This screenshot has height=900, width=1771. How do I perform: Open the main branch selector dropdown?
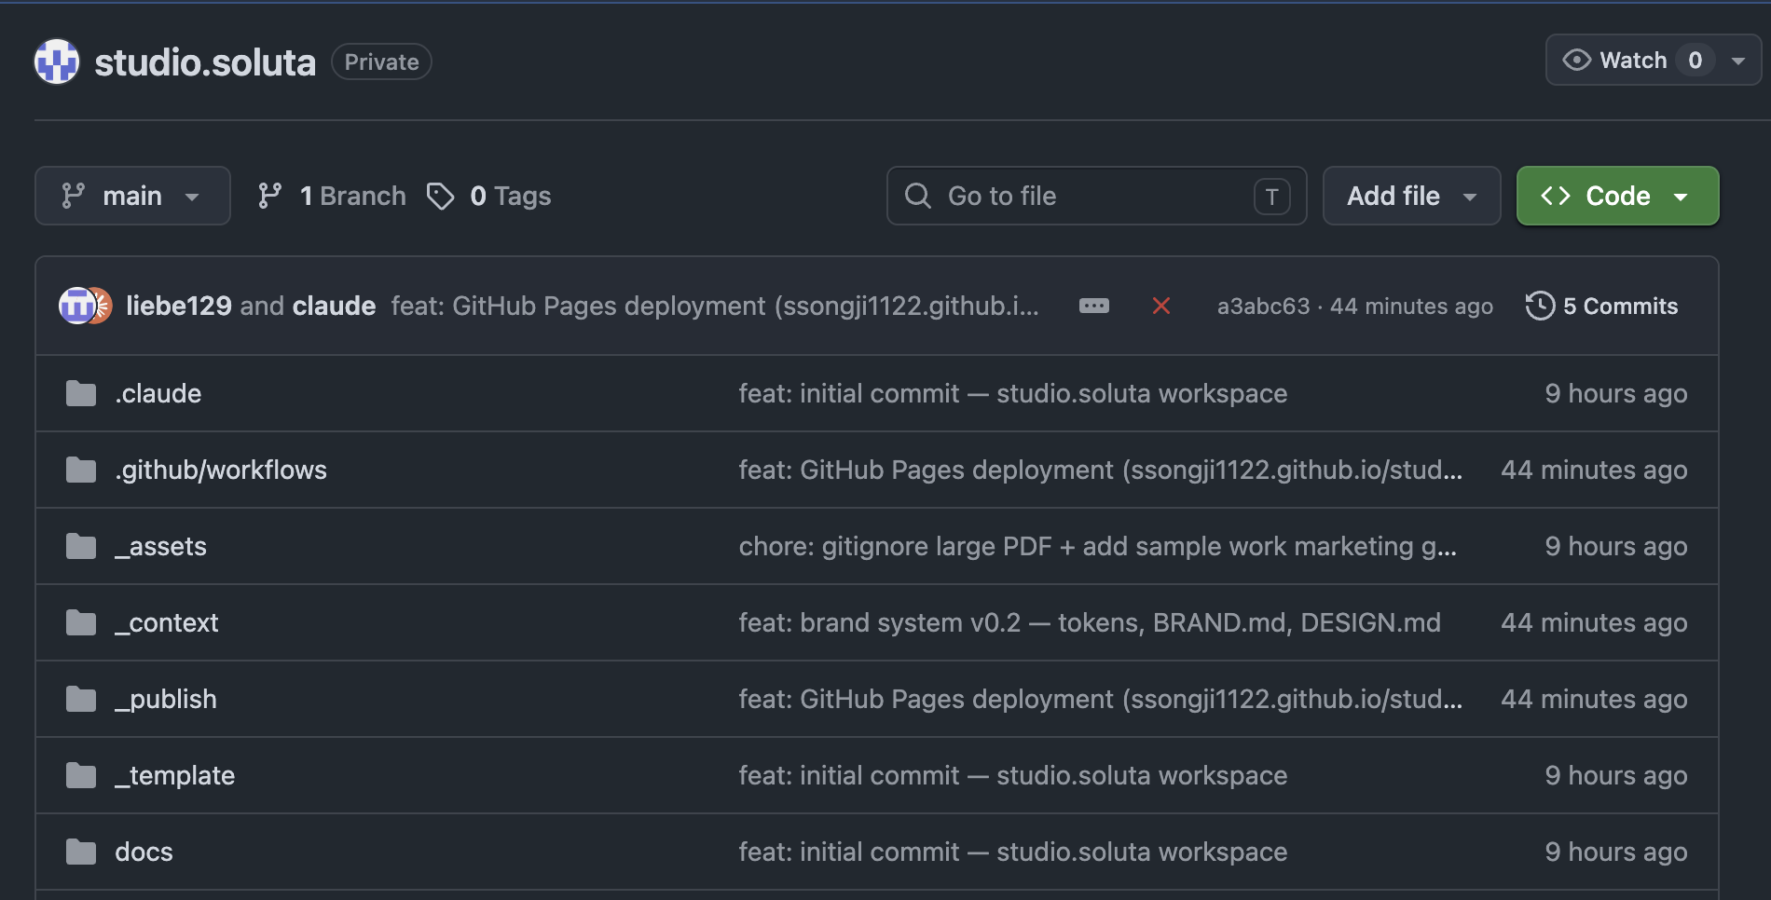pos(132,196)
